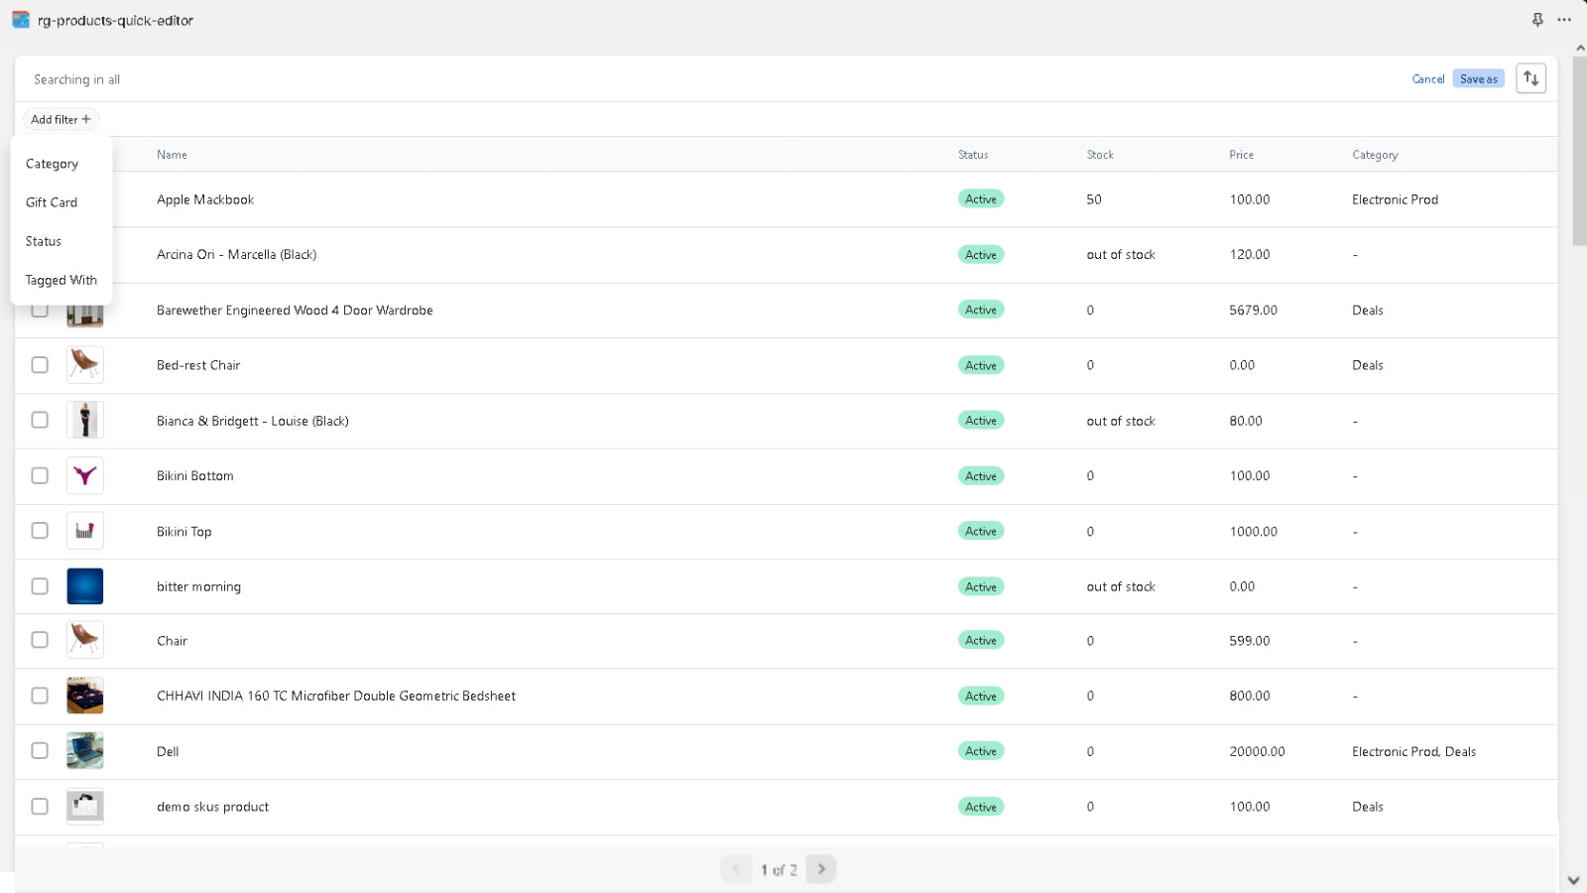Expand the Add filter dropdown
Viewport: 1587px width, 893px height.
click(x=61, y=119)
